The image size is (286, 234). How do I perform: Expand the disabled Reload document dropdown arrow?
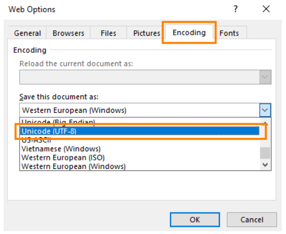[x=265, y=77]
